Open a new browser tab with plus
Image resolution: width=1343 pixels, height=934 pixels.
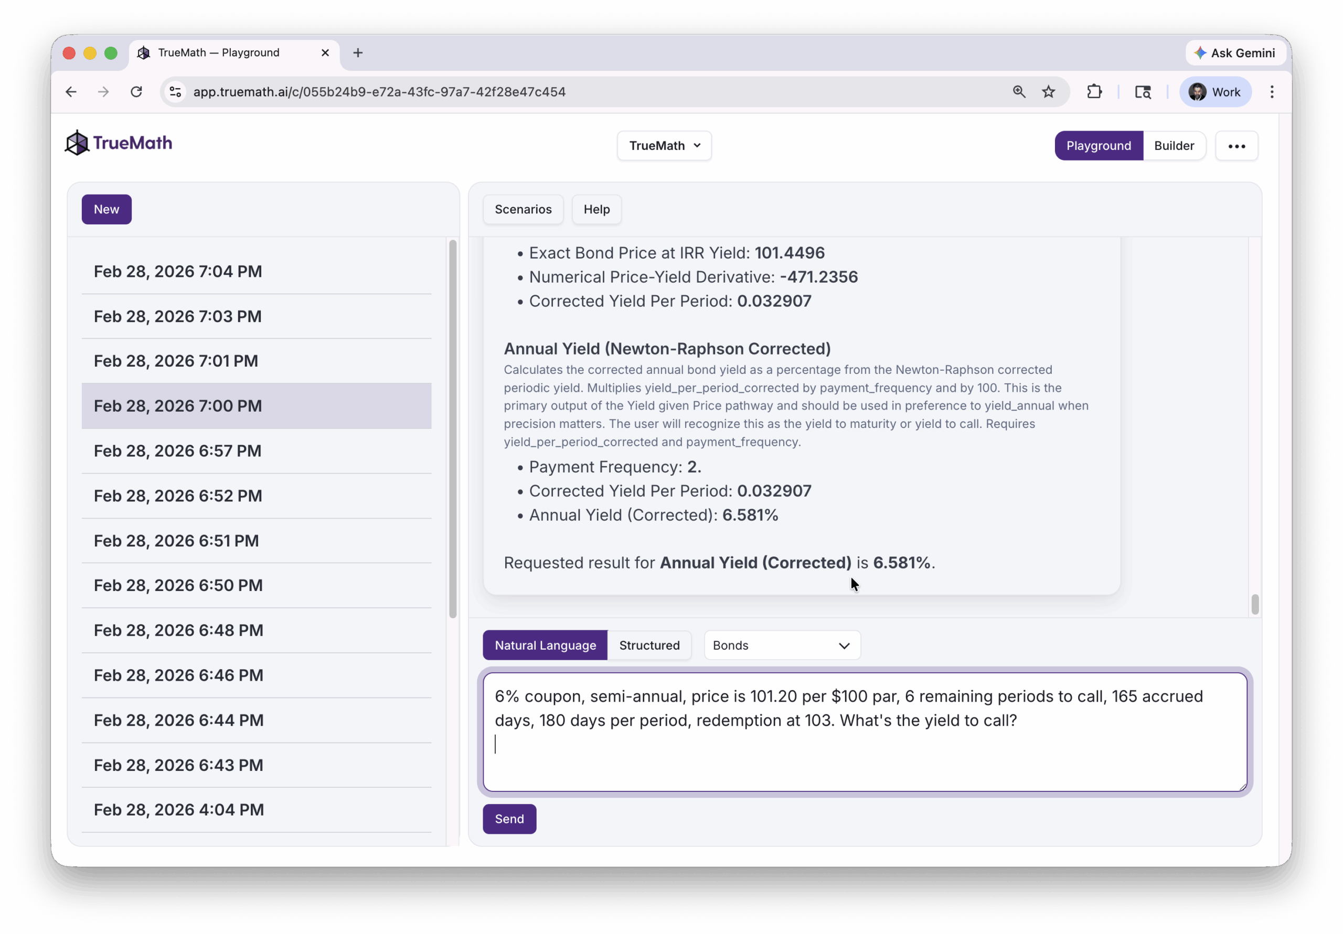coord(358,52)
